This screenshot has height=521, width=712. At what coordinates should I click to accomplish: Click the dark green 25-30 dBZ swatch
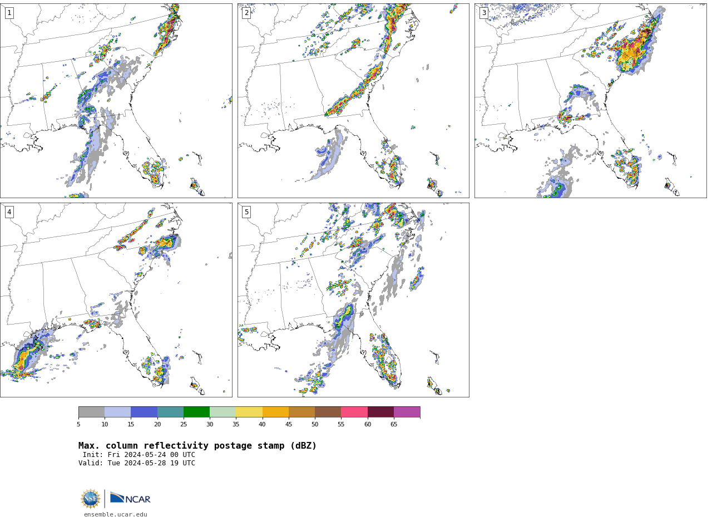point(196,412)
